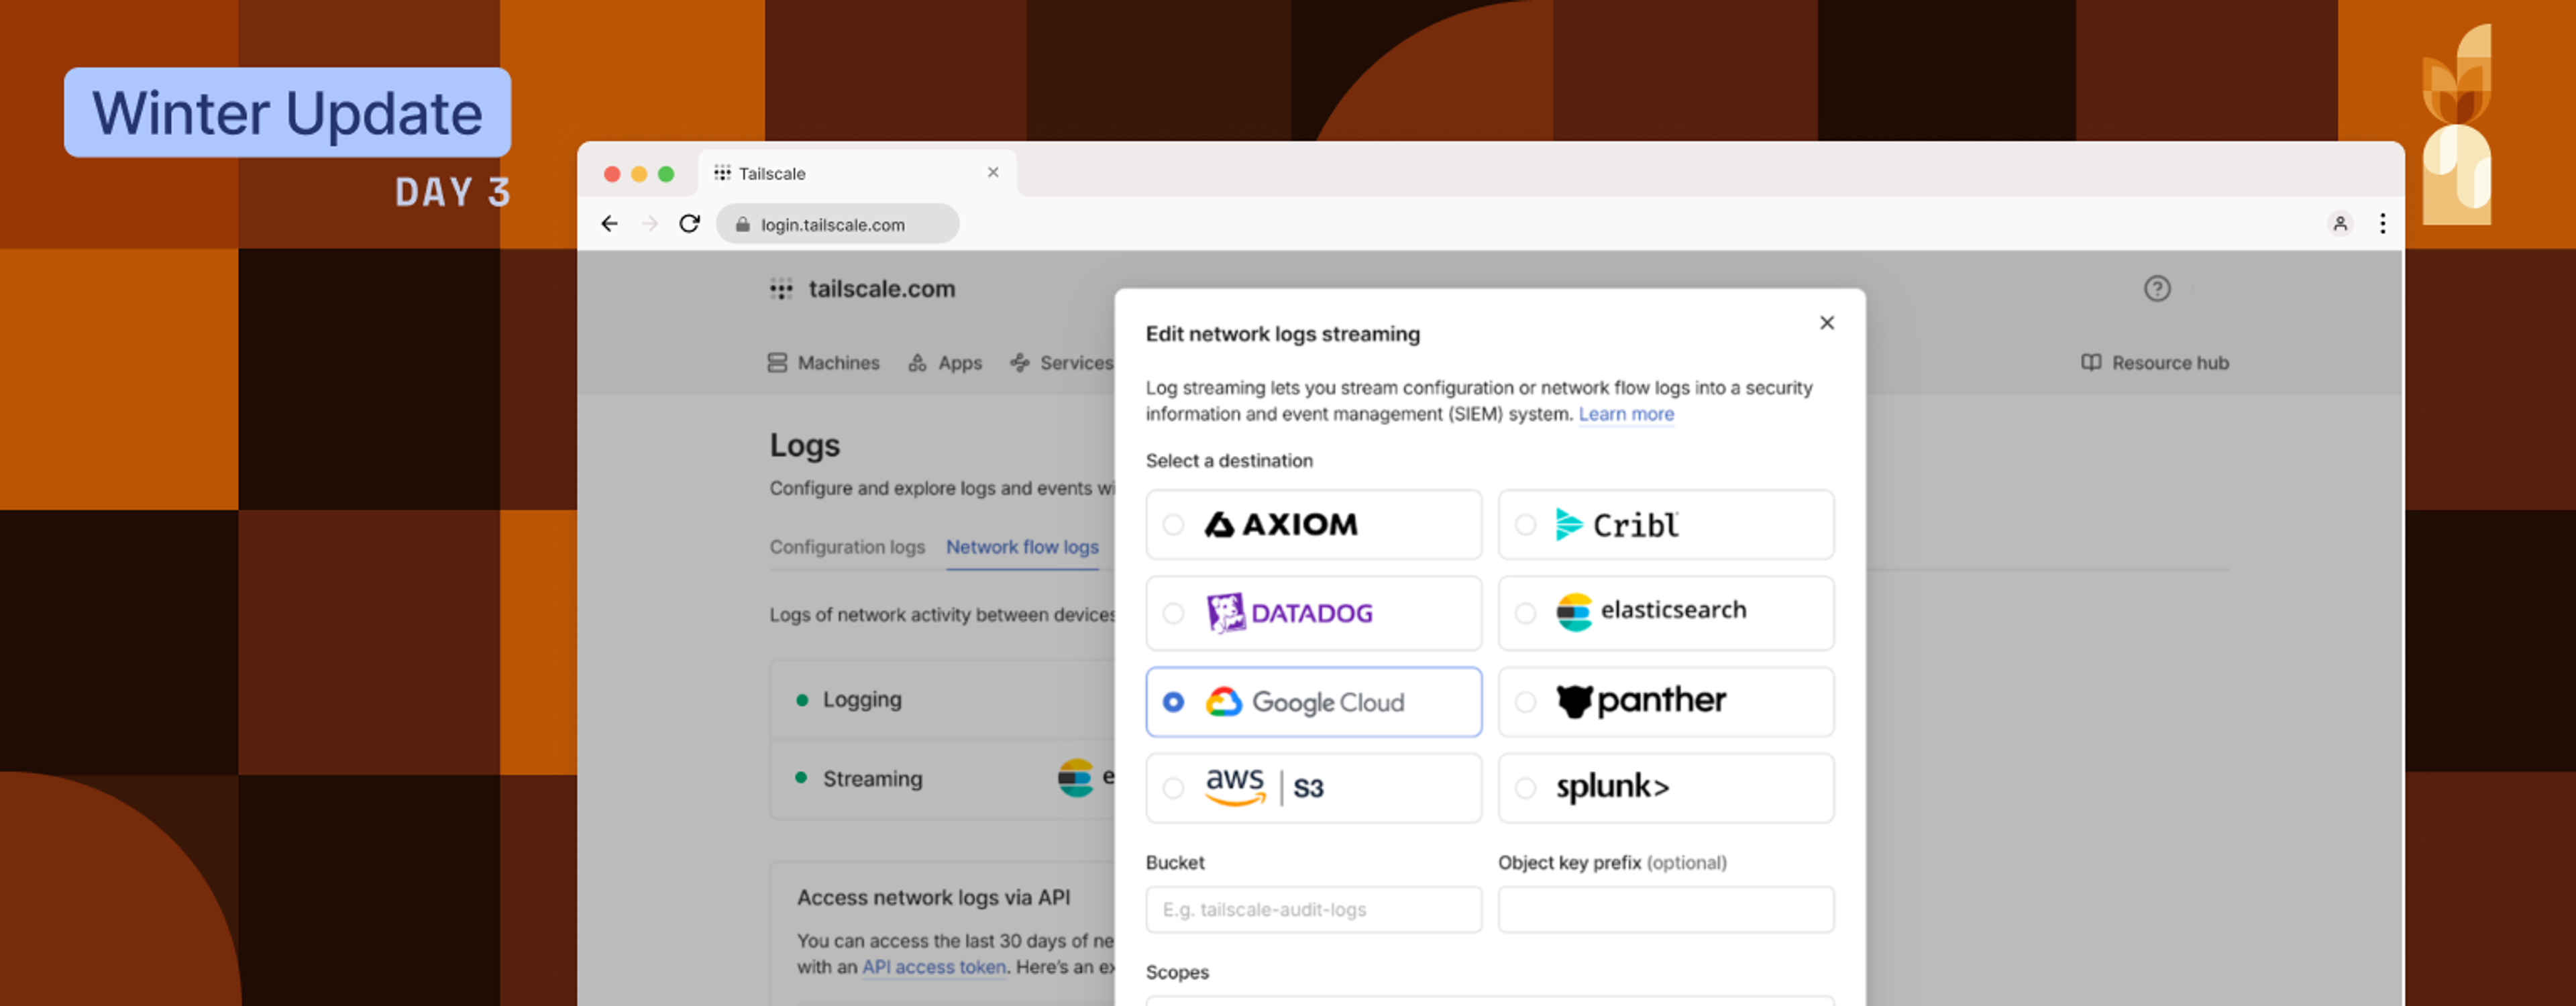Viewport: 2576px width, 1006px height.
Task: Open the browser profile icon
Action: click(x=2340, y=224)
